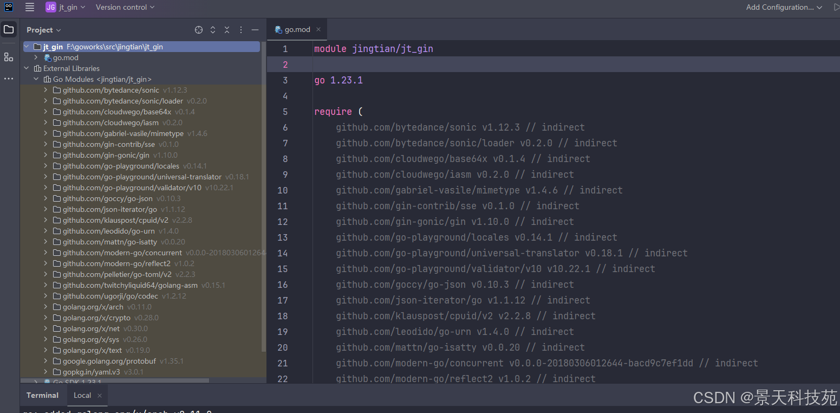Image resolution: width=840 pixels, height=413 pixels.
Task: Click 'go 1.23.1' code line
Action: 338,80
